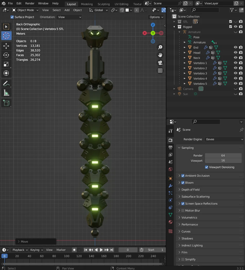Click the Zoom magnifier icon in viewport gizmos
The height and width of the screenshot is (270, 245).
[160, 47]
